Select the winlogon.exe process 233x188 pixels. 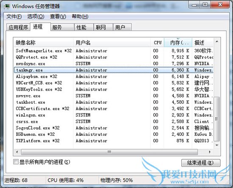point(114,115)
